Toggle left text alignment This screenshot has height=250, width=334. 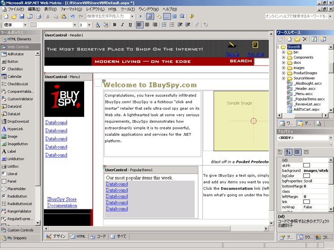(x=139, y=25)
